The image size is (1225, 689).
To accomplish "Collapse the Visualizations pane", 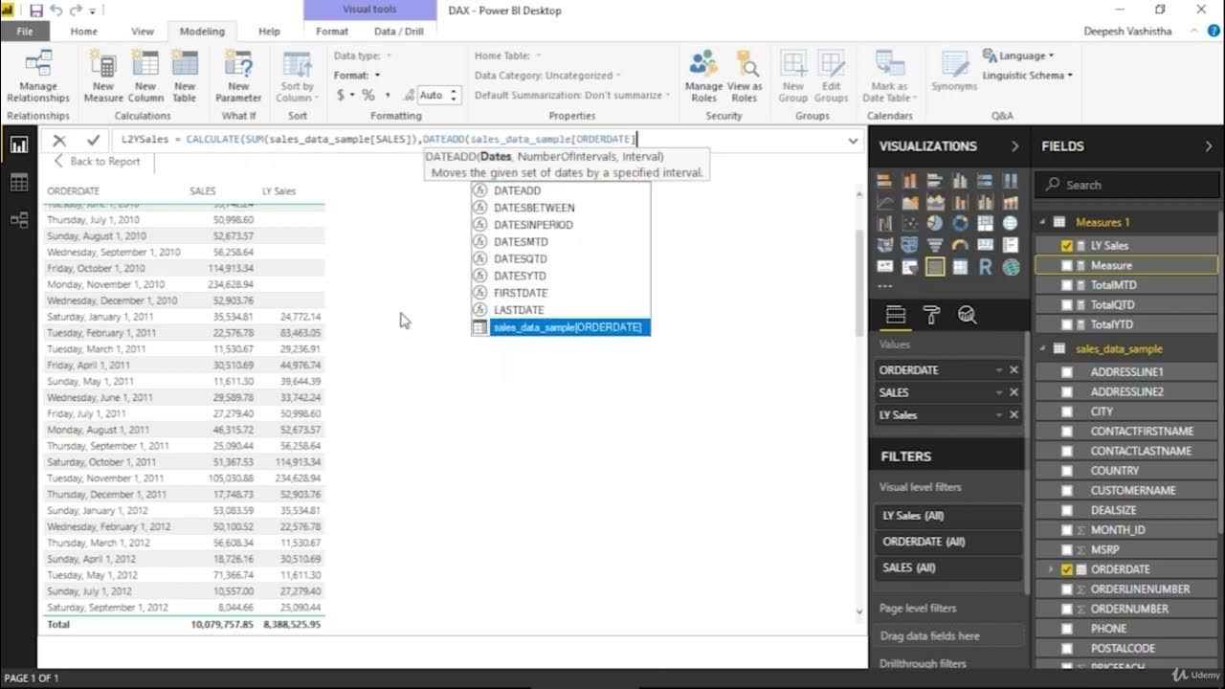I will click(x=1014, y=146).
